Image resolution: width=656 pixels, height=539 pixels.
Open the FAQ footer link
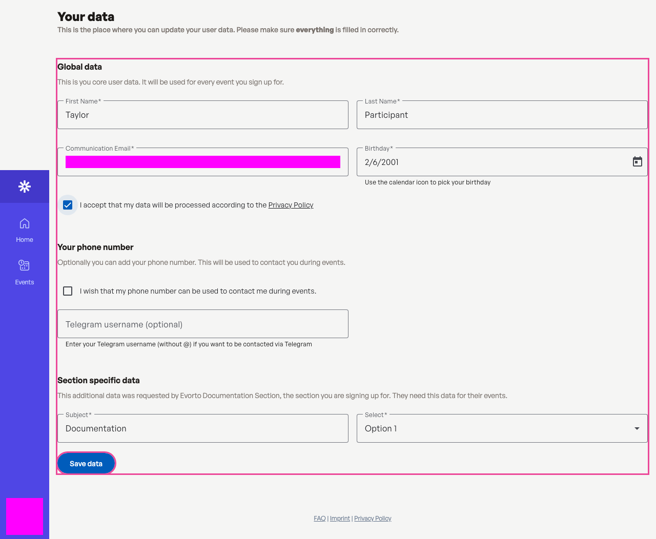pos(320,519)
